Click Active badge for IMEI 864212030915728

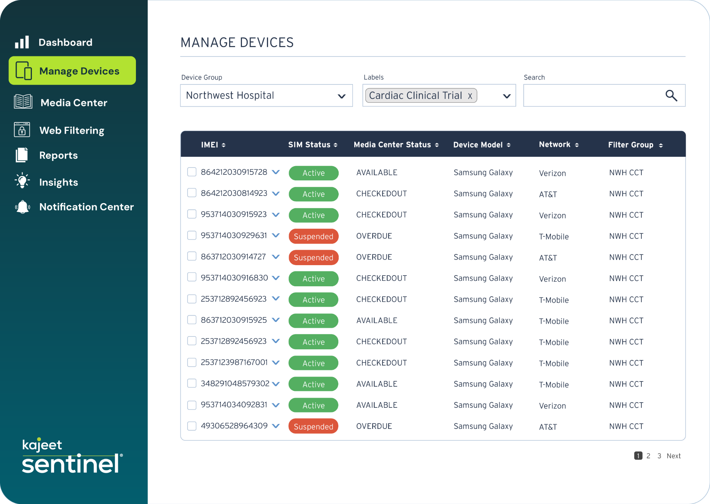(313, 173)
